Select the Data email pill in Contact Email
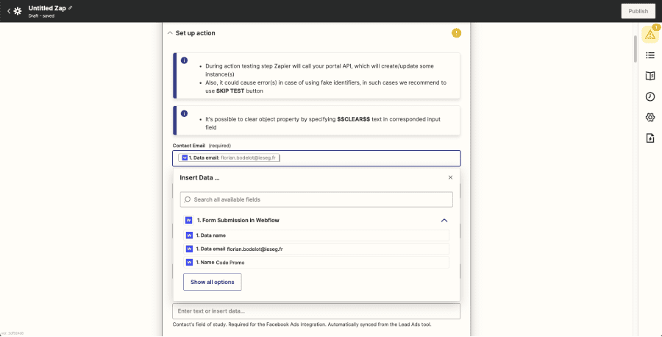Image resolution: width=662 pixels, height=337 pixels. (x=228, y=158)
